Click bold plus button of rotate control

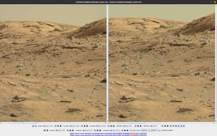(70, 130)
